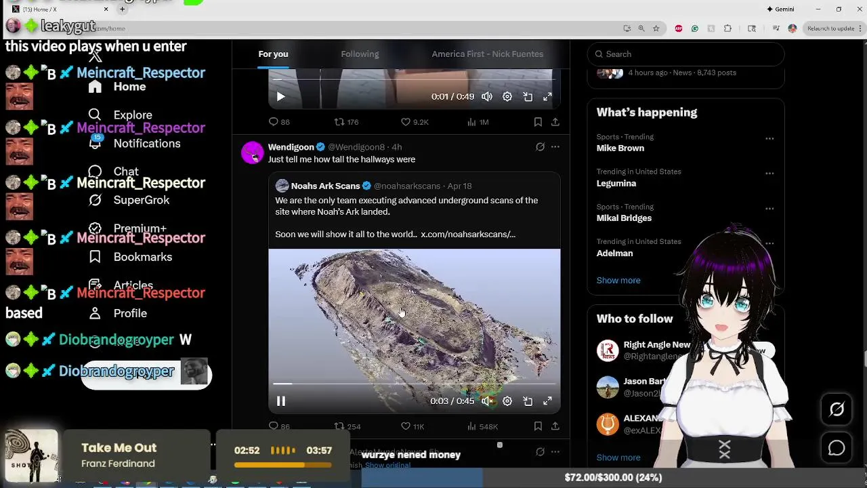Open settings gear on the Noahs Ark video
The height and width of the screenshot is (488, 867).
pos(507,401)
